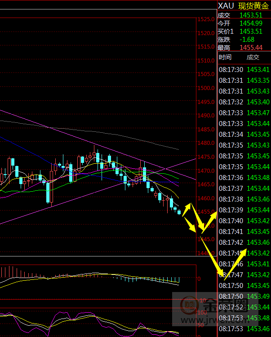Click the 1525.0 top axis label
271x337 pixels.
pyautogui.click(x=204, y=19)
